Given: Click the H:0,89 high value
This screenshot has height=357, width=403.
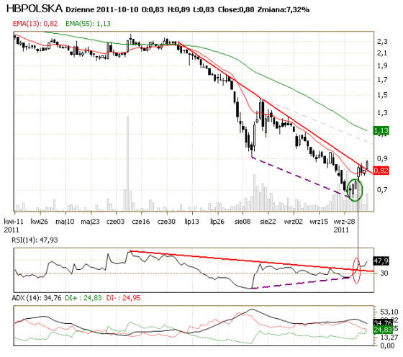Looking at the screenshot, I should (178, 10).
